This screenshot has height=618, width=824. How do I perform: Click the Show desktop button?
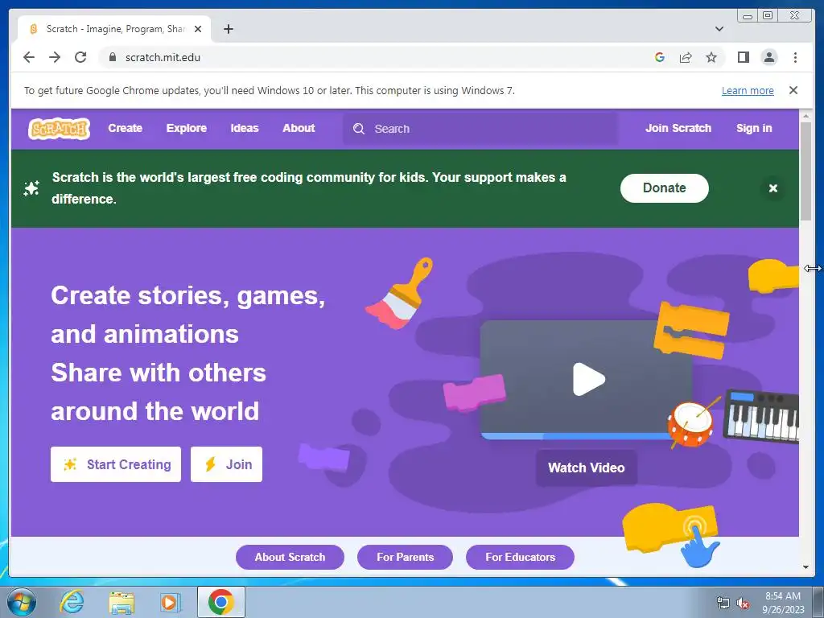pyautogui.click(x=818, y=602)
